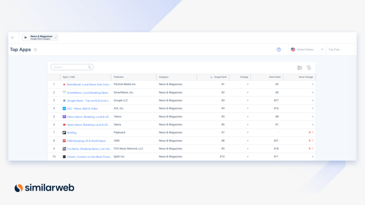Select publisher AOL Inc.
This screenshot has width=365, height=205.
pos(119,108)
